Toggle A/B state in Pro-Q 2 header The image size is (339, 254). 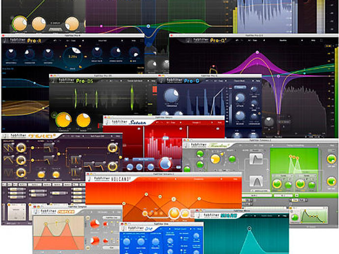click(250, 40)
